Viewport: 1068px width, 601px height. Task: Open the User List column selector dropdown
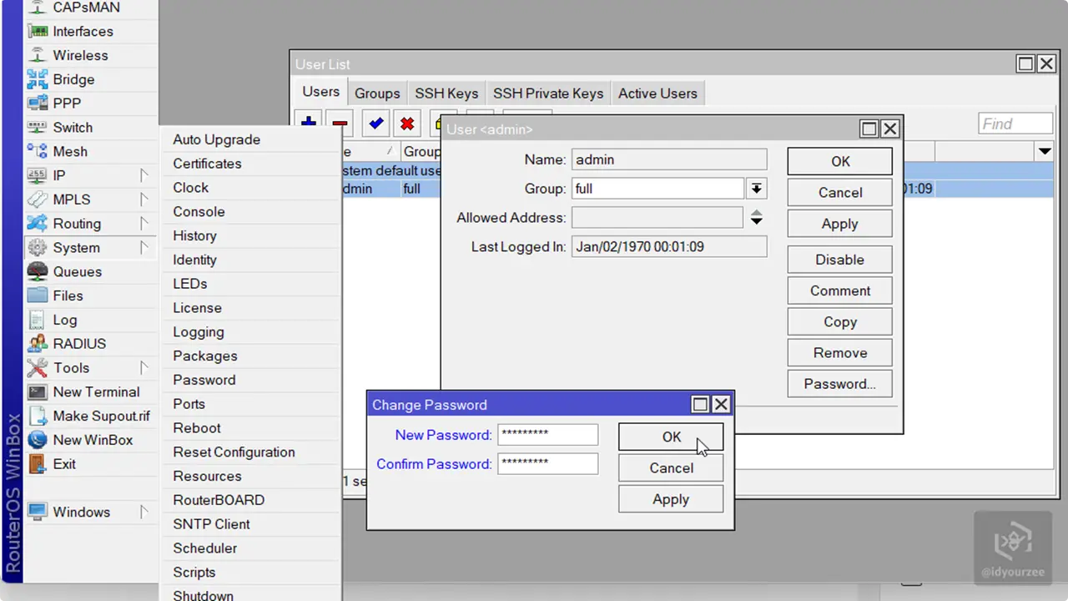point(1045,152)
